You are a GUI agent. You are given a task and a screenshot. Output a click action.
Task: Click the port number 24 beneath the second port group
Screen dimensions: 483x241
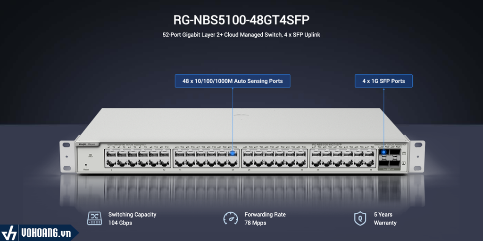tap(233, 169)
